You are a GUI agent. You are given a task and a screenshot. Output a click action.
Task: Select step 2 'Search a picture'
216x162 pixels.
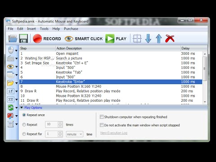point(111,58)
